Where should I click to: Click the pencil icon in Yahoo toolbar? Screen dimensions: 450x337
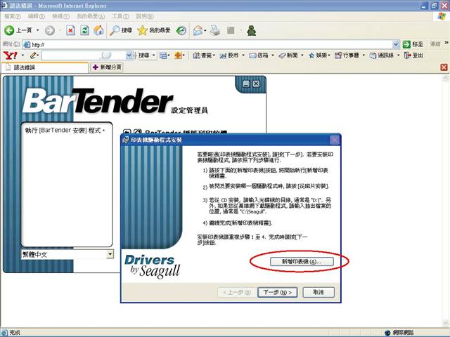[33, 55]
